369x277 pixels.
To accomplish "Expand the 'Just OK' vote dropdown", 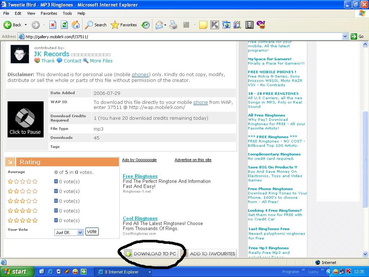I will [80, 233].
